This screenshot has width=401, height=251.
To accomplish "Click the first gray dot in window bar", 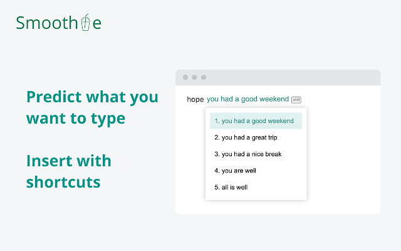I will [185, 77].
